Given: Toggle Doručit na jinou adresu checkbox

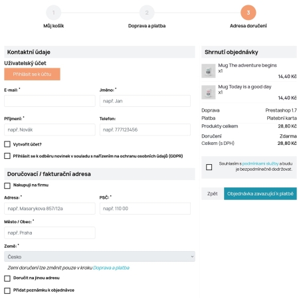Looking at the screenshot, I should tap(7, 278).
